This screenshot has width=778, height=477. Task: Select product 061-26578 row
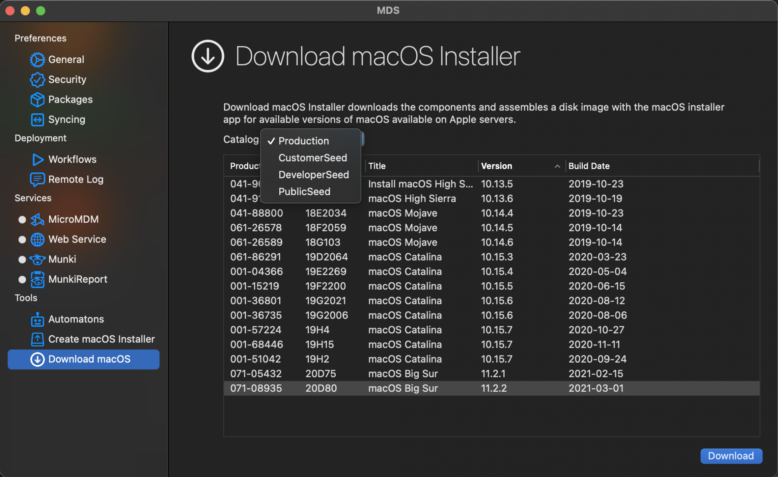pyautogui.click(x=492, y=228)
